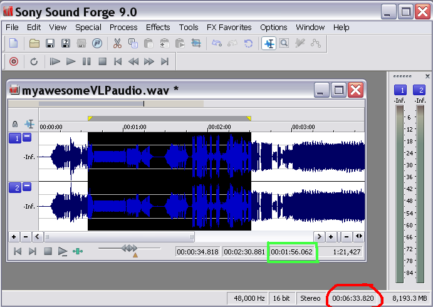Open a file with folder icon

coord(34,43)
